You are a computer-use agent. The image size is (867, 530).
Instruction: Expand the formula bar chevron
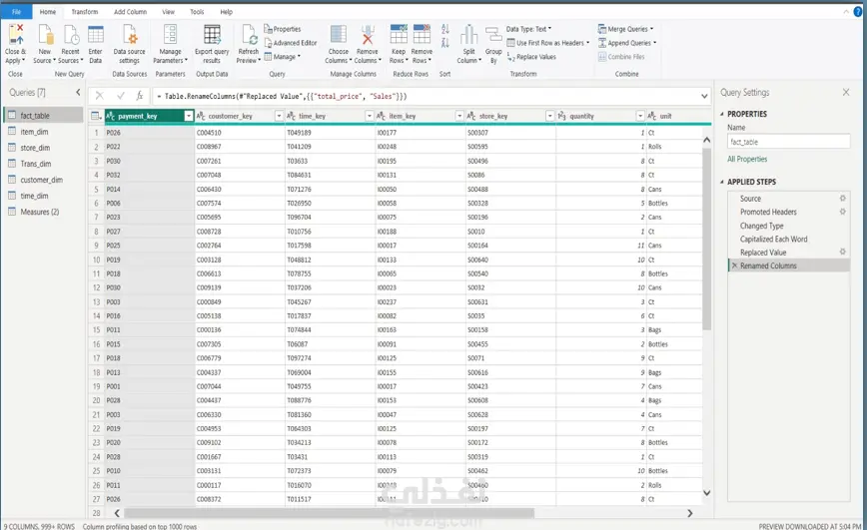click(x=704, y=96)
